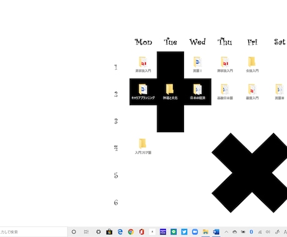Open OneDrive cloud icon in tray
The width and height of the screenshot is (287, 237).
235,232
